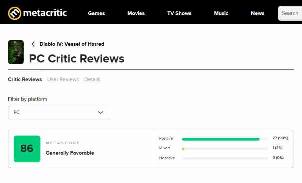The height and width of the screenshot is (183, 302).
Task: Focus the Search input field
Action: pos(290,13)
